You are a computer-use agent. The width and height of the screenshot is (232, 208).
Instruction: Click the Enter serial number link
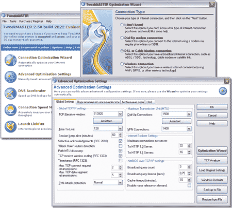35,47
